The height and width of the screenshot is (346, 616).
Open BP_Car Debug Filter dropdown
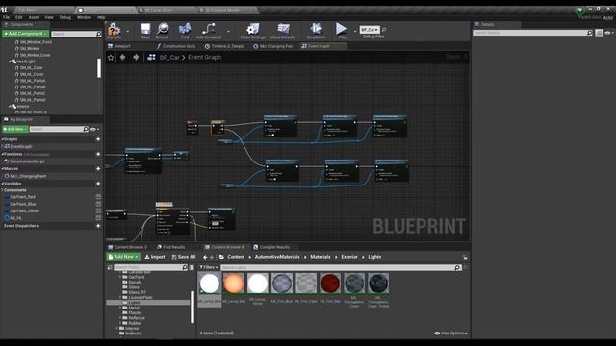(x=370, y=30)
